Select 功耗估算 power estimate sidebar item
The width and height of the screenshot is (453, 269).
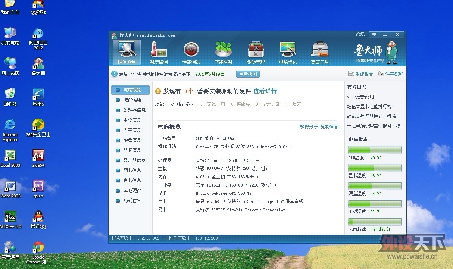click(132, 201)
